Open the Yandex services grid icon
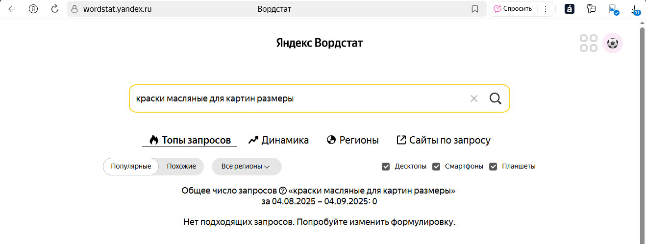646x244 pixels. [x=588, y=43]
